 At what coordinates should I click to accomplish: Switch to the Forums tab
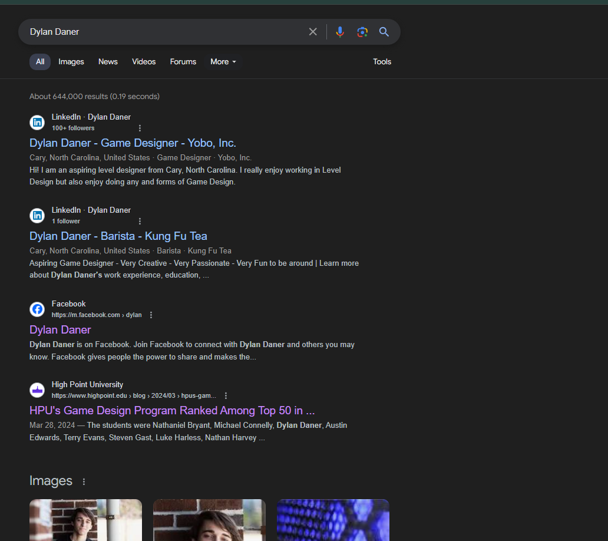point(183,62)
